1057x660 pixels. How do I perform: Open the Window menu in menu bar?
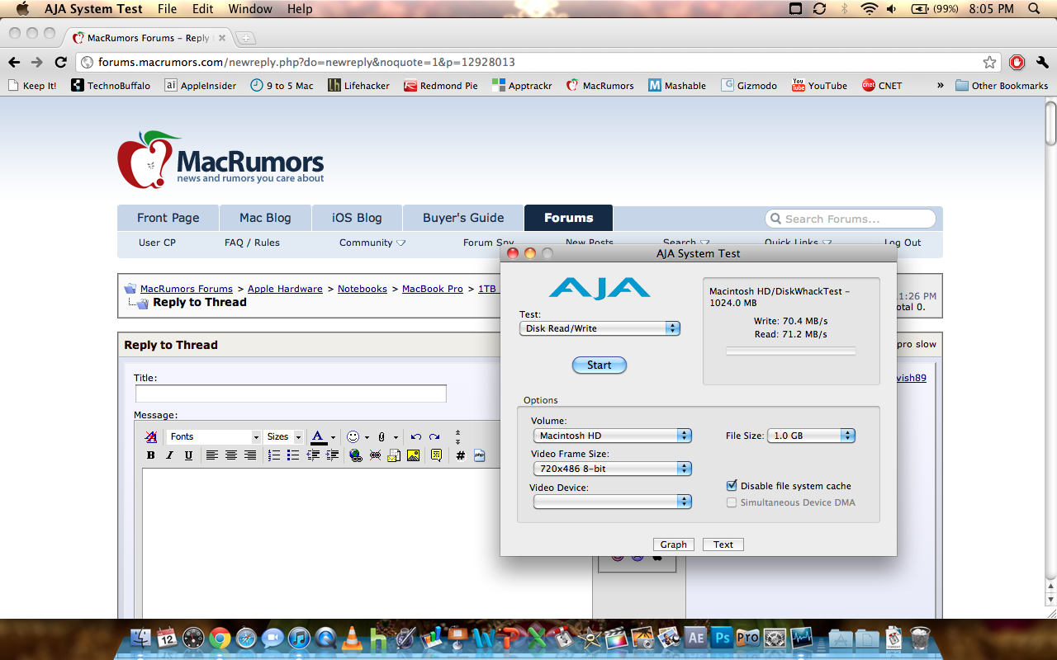pos(250,9)
